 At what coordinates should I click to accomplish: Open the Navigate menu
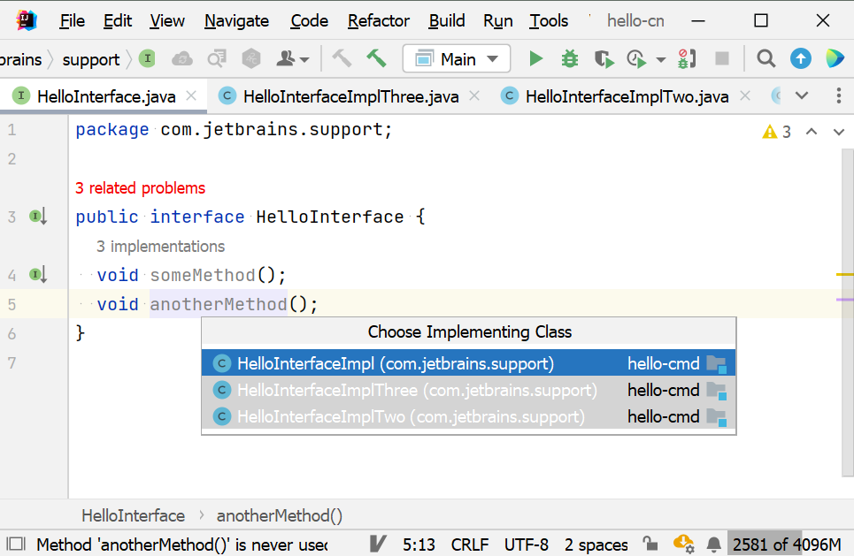point(236,20)
